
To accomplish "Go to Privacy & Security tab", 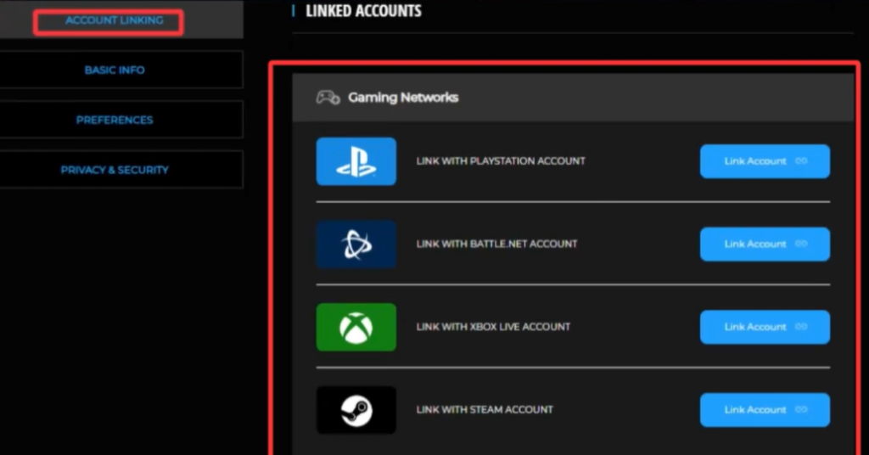I will [115, 170].
